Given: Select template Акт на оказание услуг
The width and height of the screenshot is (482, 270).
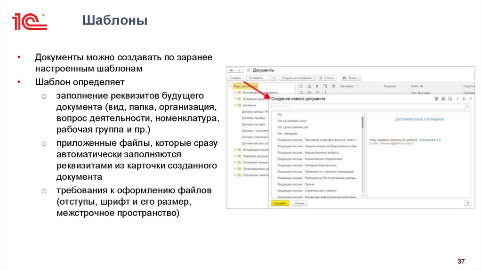Looking at the screenshot, I should (x=292, y=121).
